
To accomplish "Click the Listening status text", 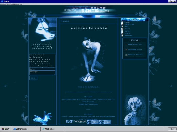I will click(135, 50).
